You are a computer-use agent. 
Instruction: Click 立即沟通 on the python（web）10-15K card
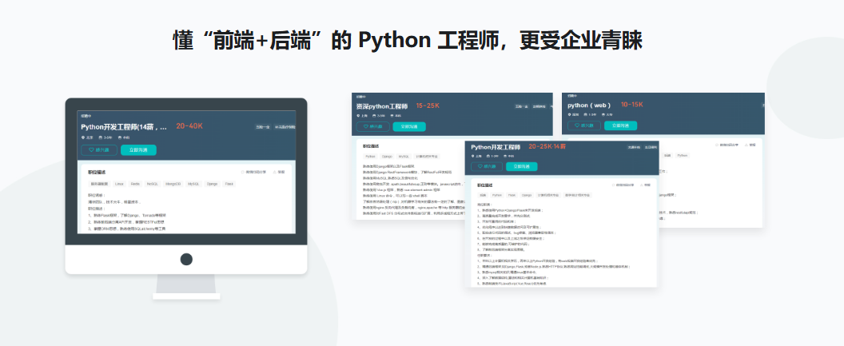[620, 125]
